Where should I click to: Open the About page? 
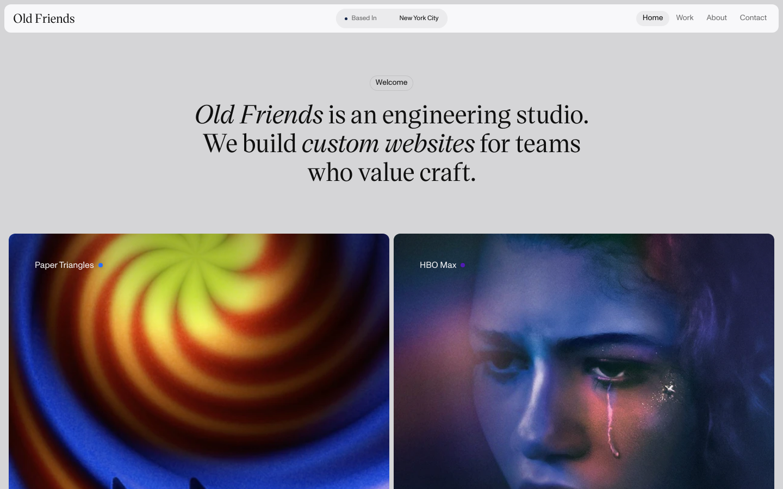pyautogui.click(x=717, y=18)
